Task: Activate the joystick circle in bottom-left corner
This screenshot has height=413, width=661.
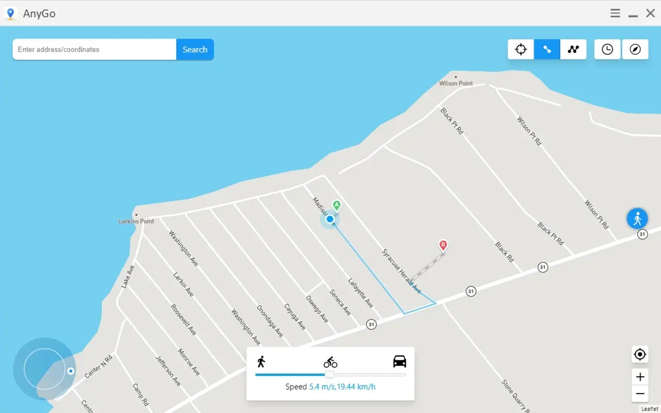Action: click(45, 369)
